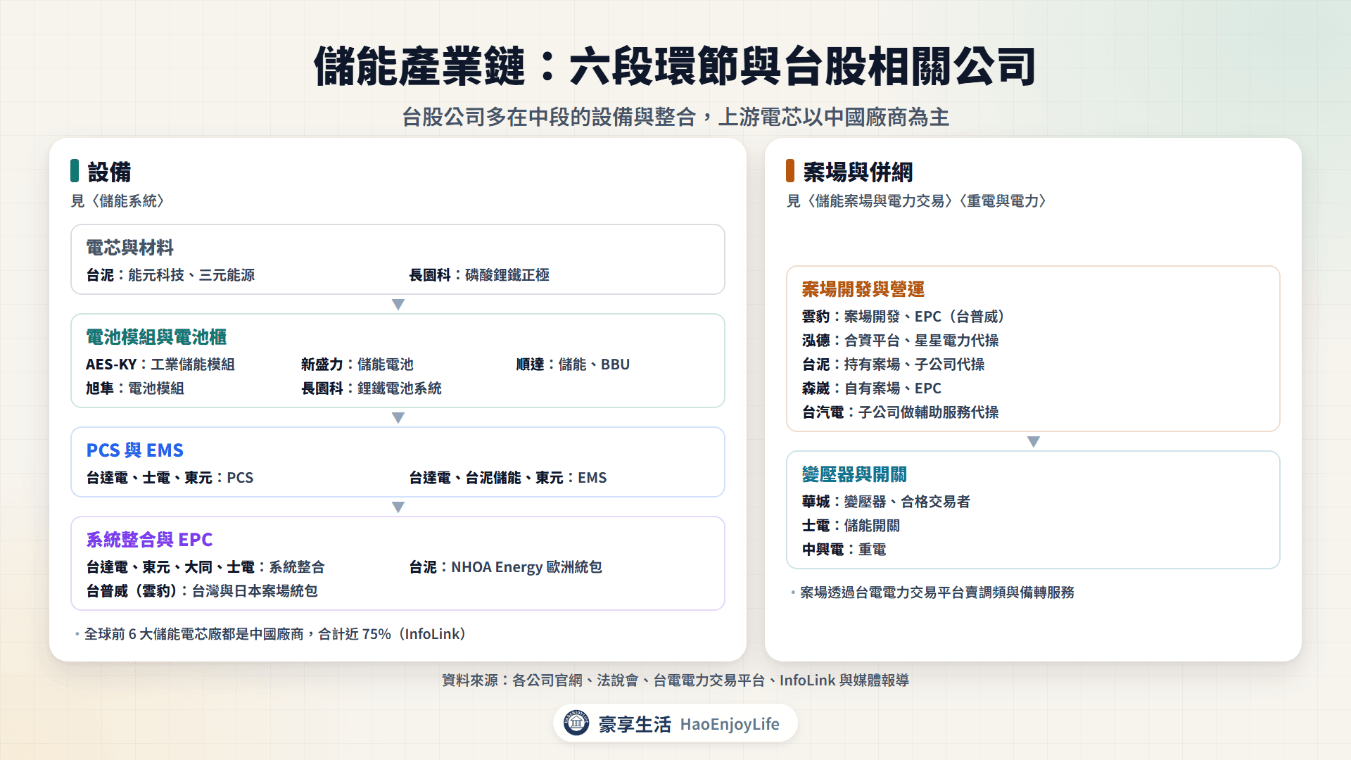
Task: Click the HaoEnjoyLife round logo icon
Action: pos(576,723)
